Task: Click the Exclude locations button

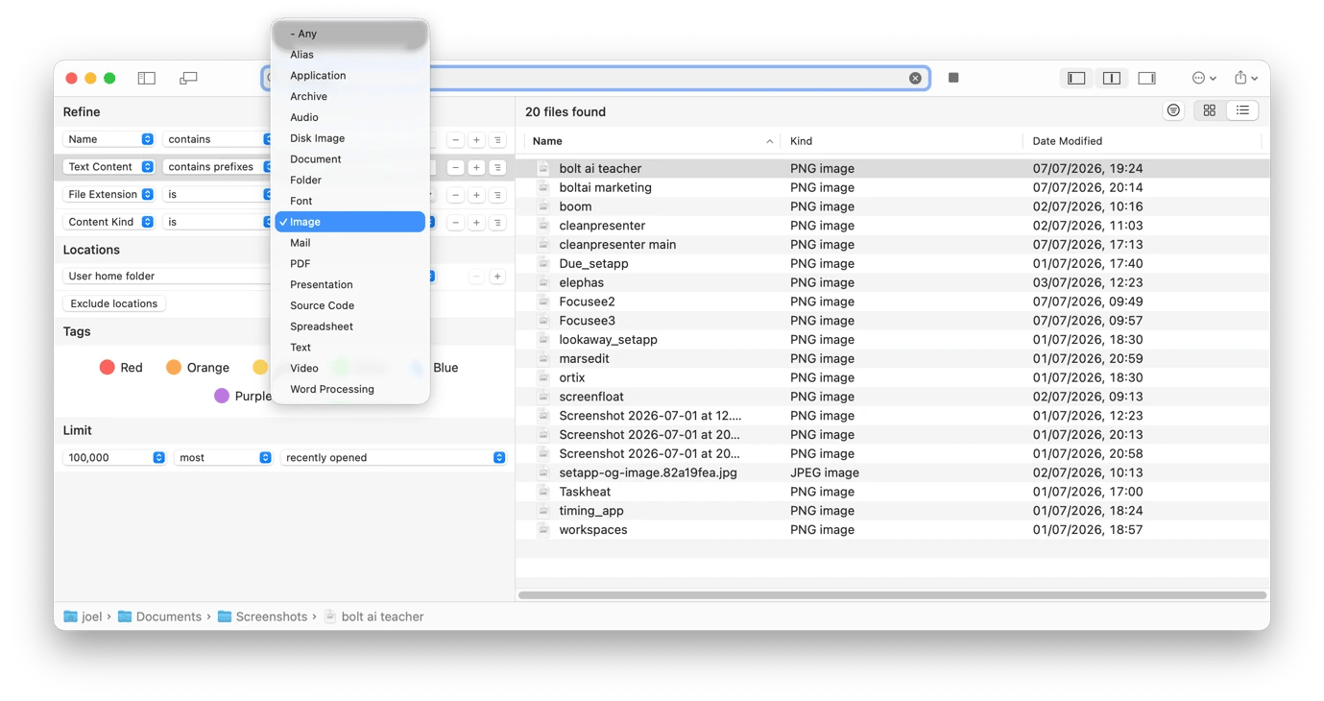Action: [x=114, y=303]
